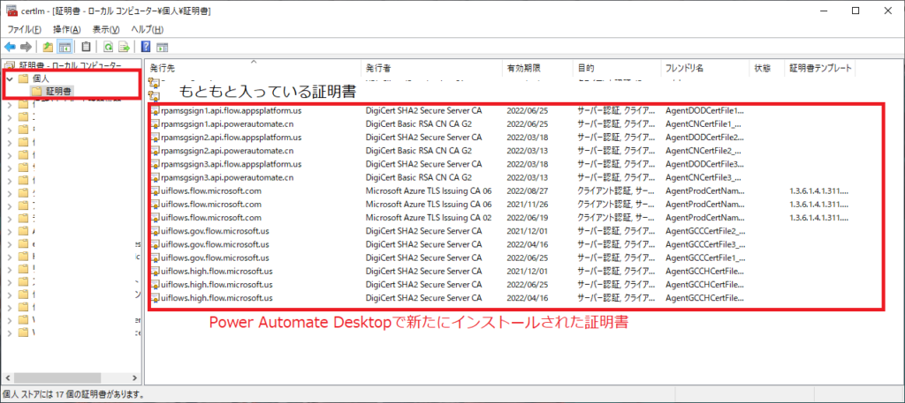Click friendly name AgentDODCertFile1 cell

(x=704, y=110)
